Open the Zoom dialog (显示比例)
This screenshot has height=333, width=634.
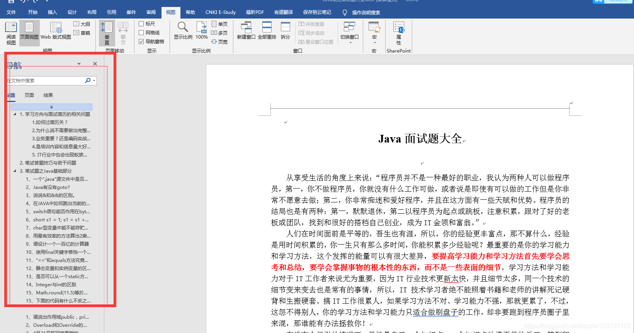183,31
